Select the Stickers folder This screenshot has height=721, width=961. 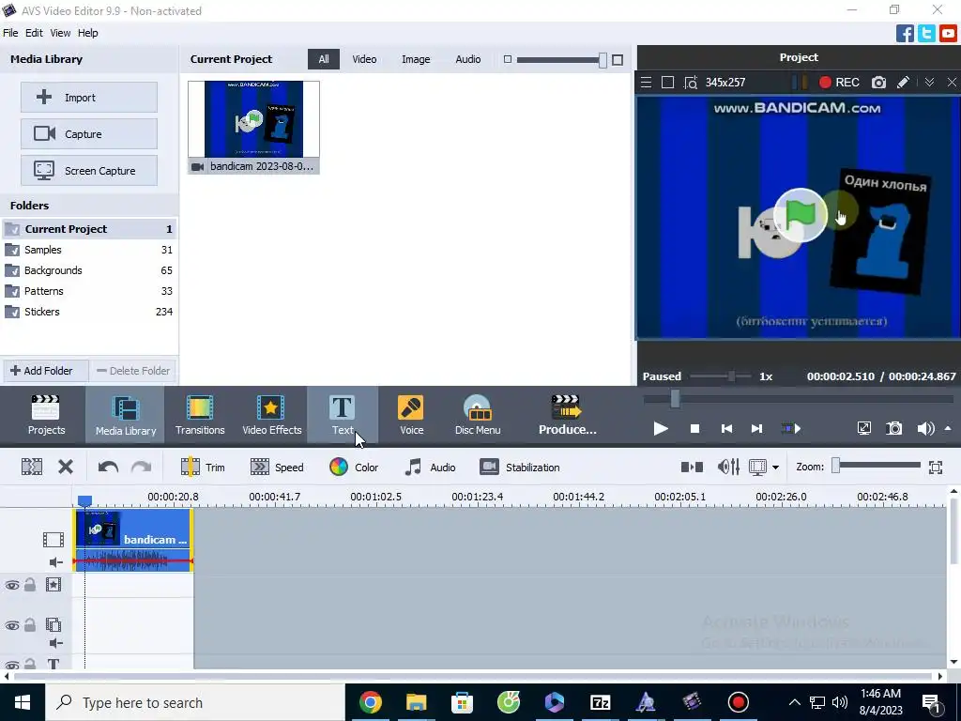[89, 312]
